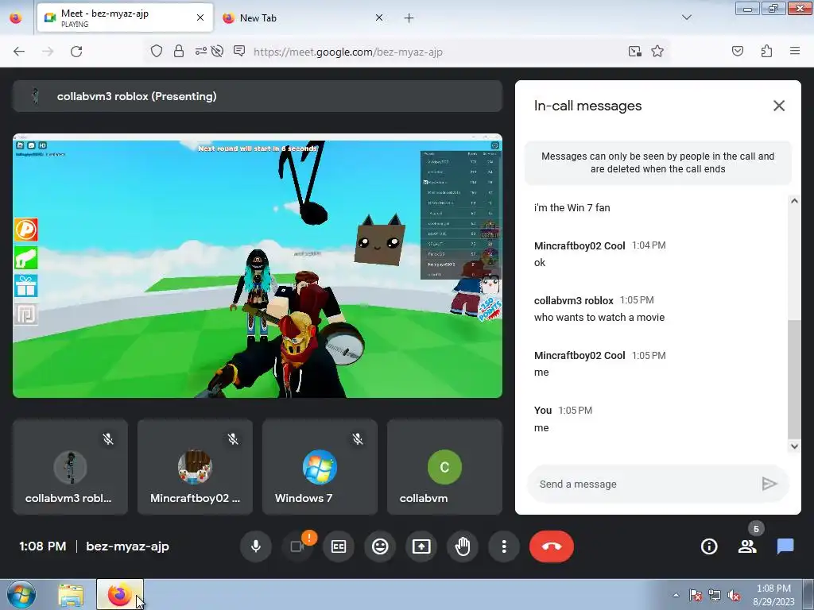814x610 pixels.
Task: Toggle the microphone button in Meet
Action: 255,546
